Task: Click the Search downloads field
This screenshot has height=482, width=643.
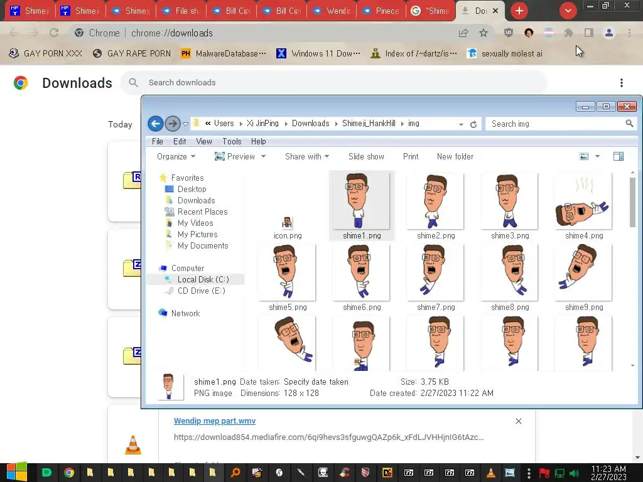Action: click(x=333, y=82)
